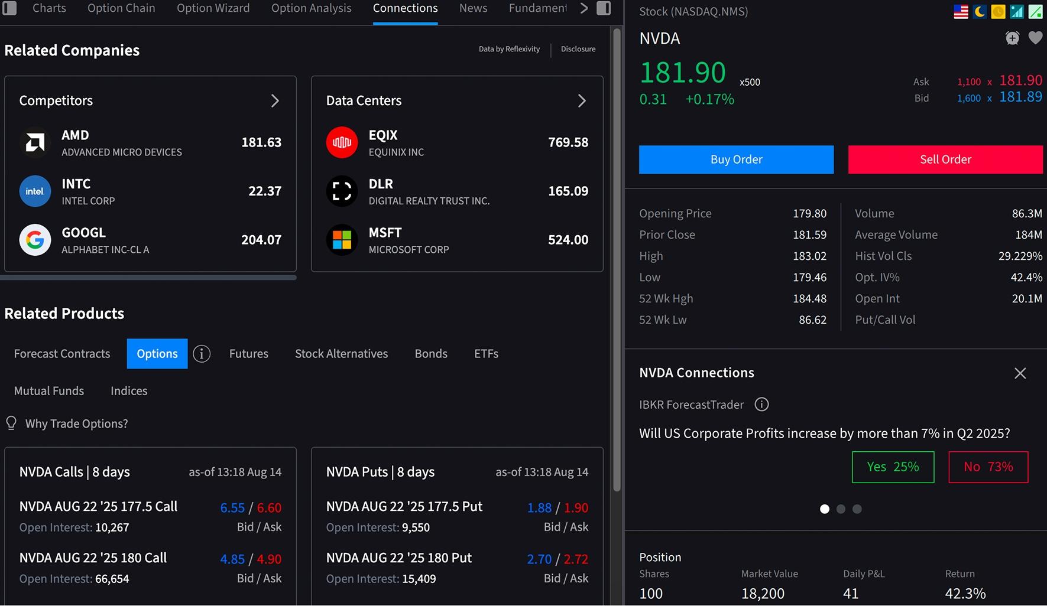Add NVDA to favorites with the heart icon
The height and width of the screenshot is (606, 1047).
(x=1035, y=38)
